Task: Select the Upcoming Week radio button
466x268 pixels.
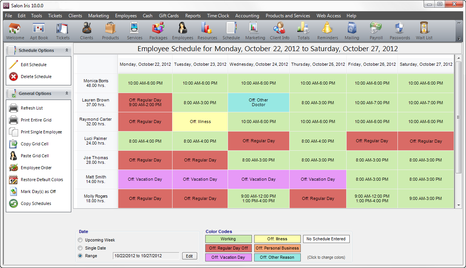Action: (x=80, y=240)
